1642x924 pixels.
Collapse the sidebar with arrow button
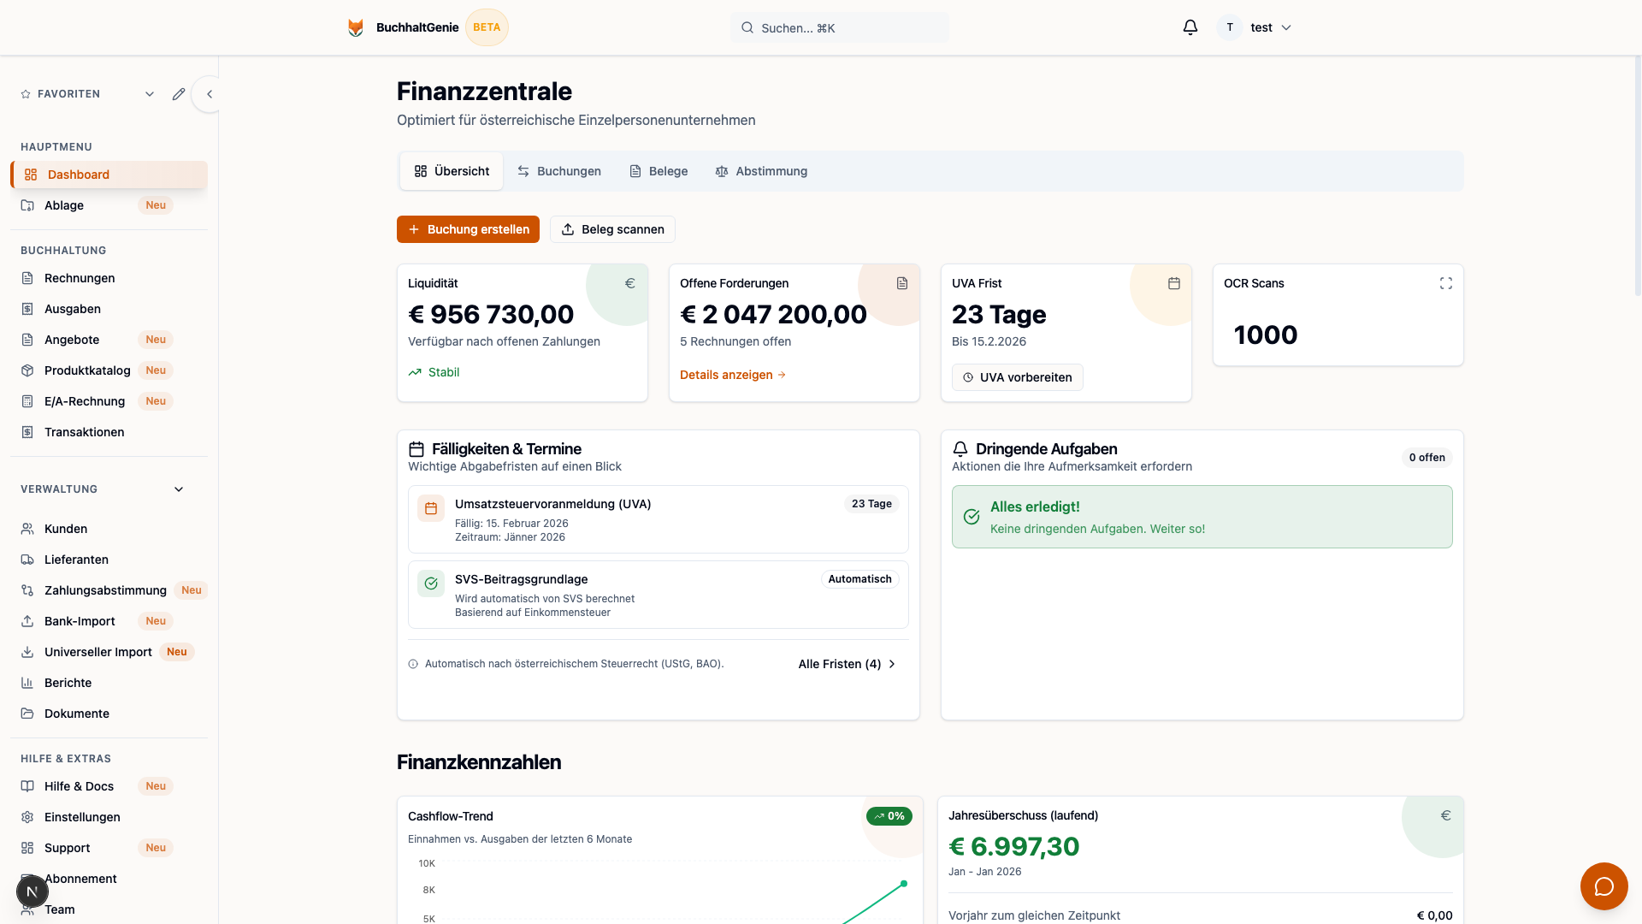(209, 94)
